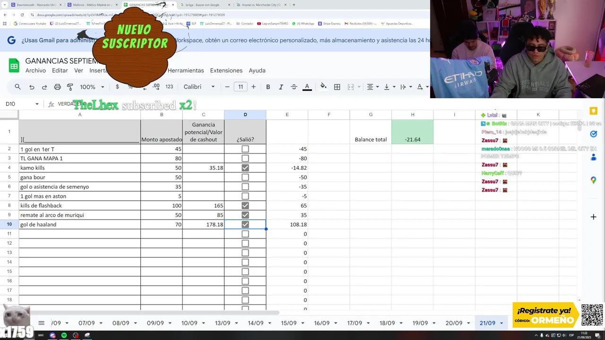Open all sheets list icon
The height and width of the screenshot is (340, 605).
pyautogui.click(x=41, y=323)
